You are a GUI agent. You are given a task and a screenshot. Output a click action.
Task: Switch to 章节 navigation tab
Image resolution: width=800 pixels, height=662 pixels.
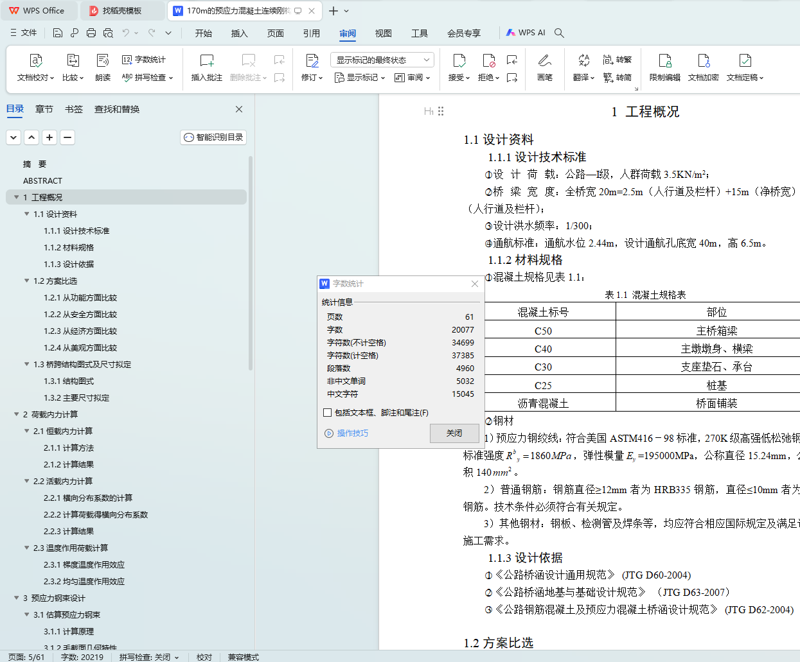pyautogui.click(x=44, y=109)
